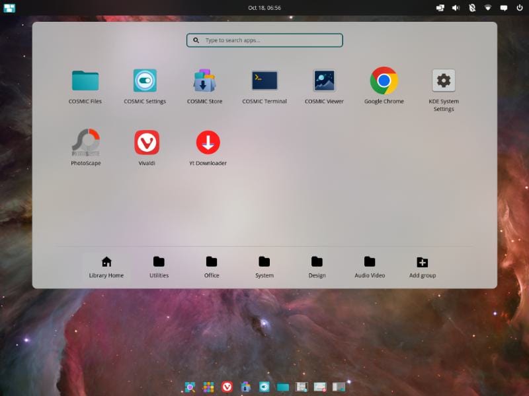This screenshot has width=529, height=396.
Task: Click the app library grid icon in the dock
Action: pyautogui.click(x=208, y=387)
